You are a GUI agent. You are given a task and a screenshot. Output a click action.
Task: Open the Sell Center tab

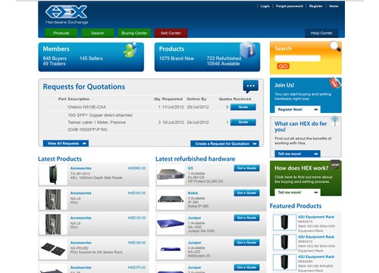[x=171, y=33]
